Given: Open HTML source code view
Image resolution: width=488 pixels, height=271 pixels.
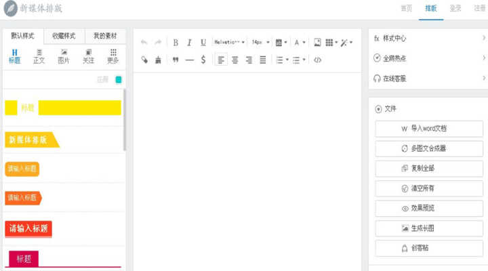Looking at the screenshot, I should tap(317, 60).
